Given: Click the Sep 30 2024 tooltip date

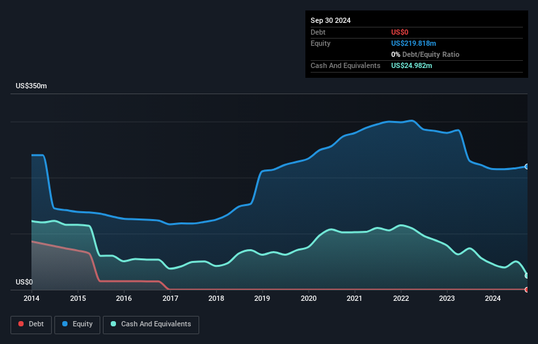Looking at the screenshot, I should coord(330,20).
